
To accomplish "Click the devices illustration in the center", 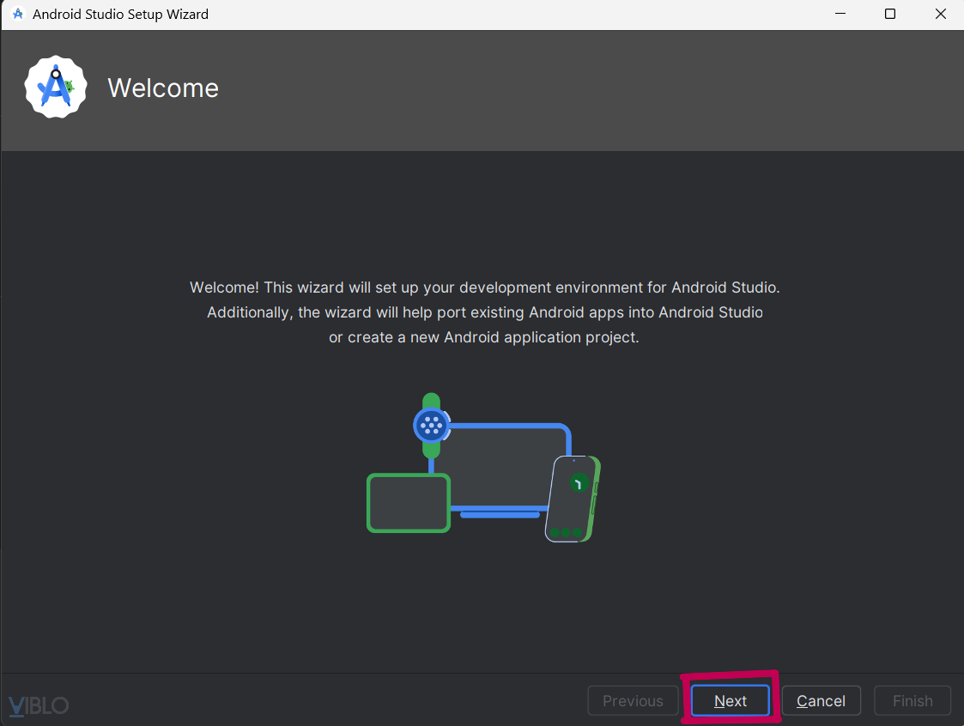I will pos(483,468).
